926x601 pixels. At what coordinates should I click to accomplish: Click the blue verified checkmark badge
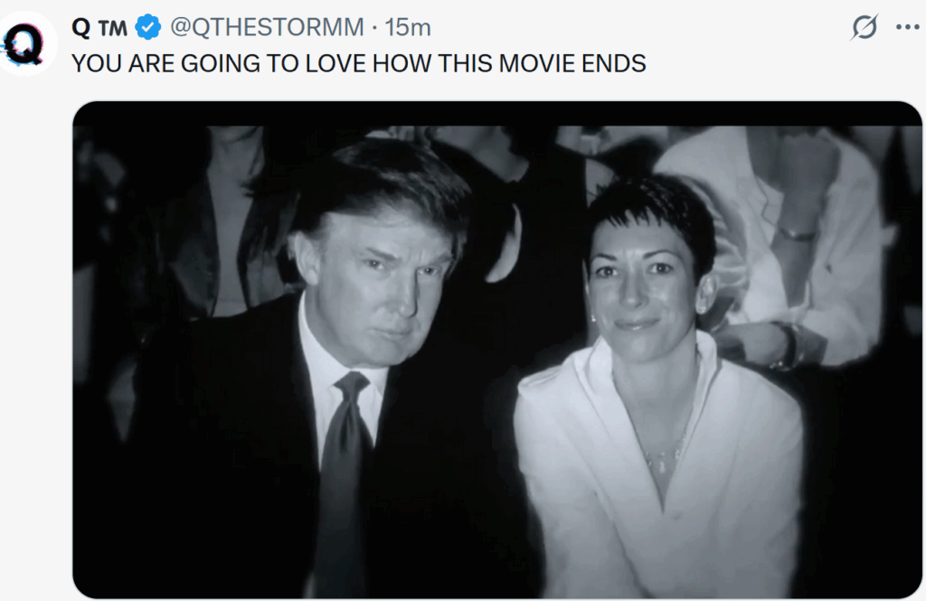(147, 27)
